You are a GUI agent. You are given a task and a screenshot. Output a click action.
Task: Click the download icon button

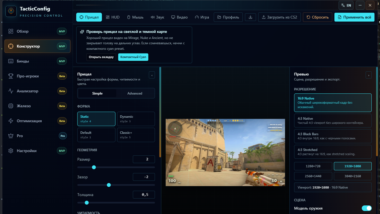(251, 17)
